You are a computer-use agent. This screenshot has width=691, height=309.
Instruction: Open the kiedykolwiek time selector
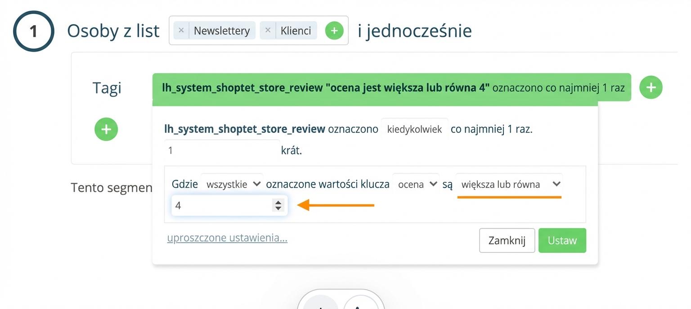point(414,129)
